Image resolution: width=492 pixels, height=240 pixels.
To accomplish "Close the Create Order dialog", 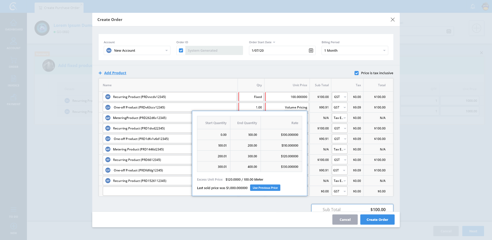I will tap(392, 20).
